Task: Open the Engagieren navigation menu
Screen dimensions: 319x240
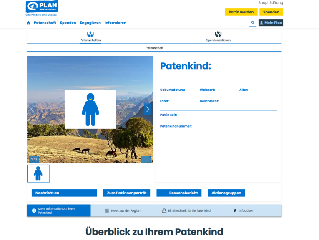Action: point(90,23)
